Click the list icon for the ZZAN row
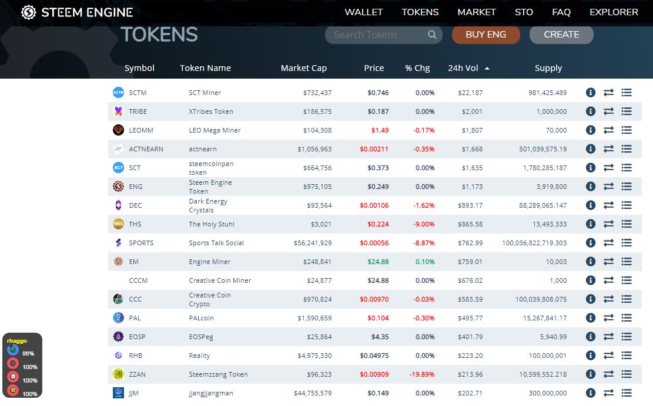The height and width of the screenshot is (406, 653). click(x=627, y=374)
